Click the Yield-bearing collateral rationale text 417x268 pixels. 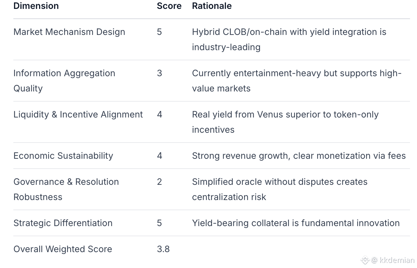(x=296, y=223)
